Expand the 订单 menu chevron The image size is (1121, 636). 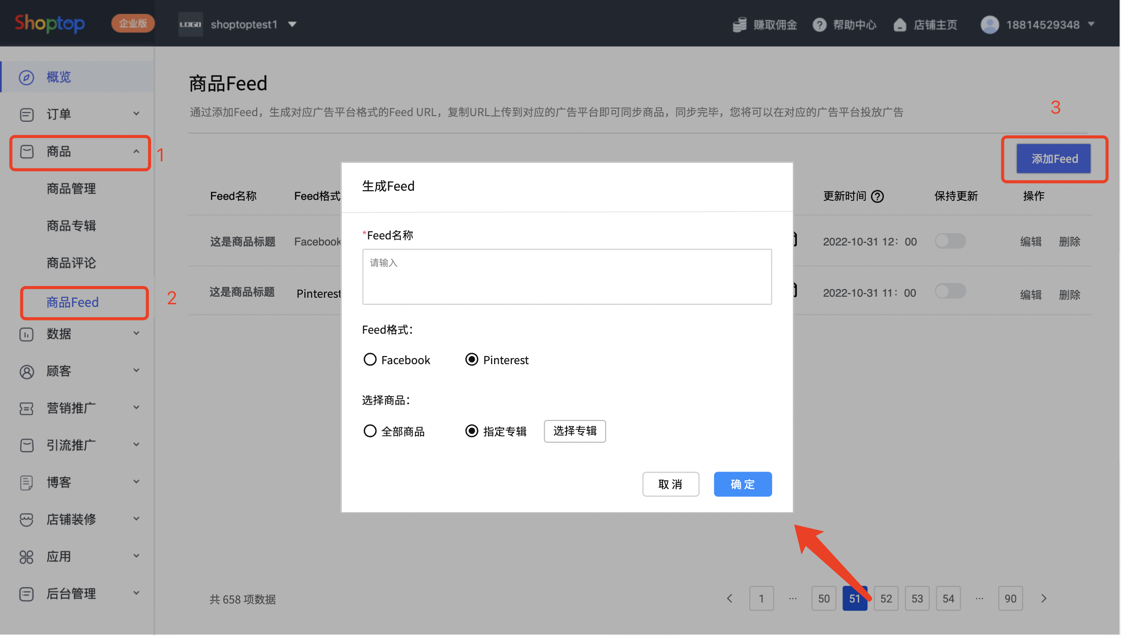click(x=136, y=114)
